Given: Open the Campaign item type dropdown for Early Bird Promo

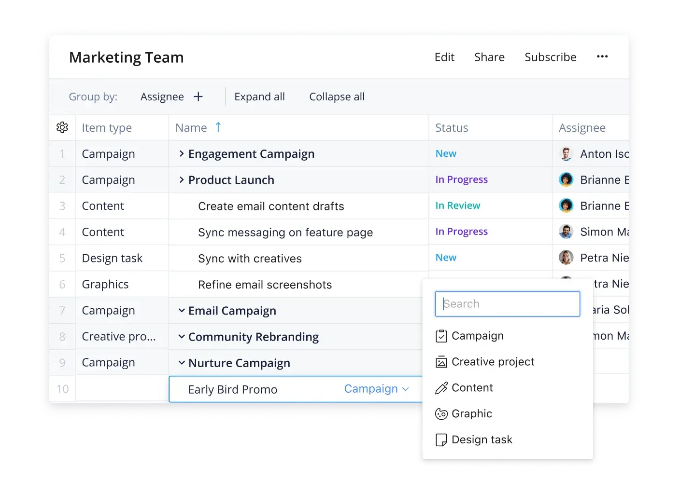Looking at the screenshot, I should (x=376, y=389).
